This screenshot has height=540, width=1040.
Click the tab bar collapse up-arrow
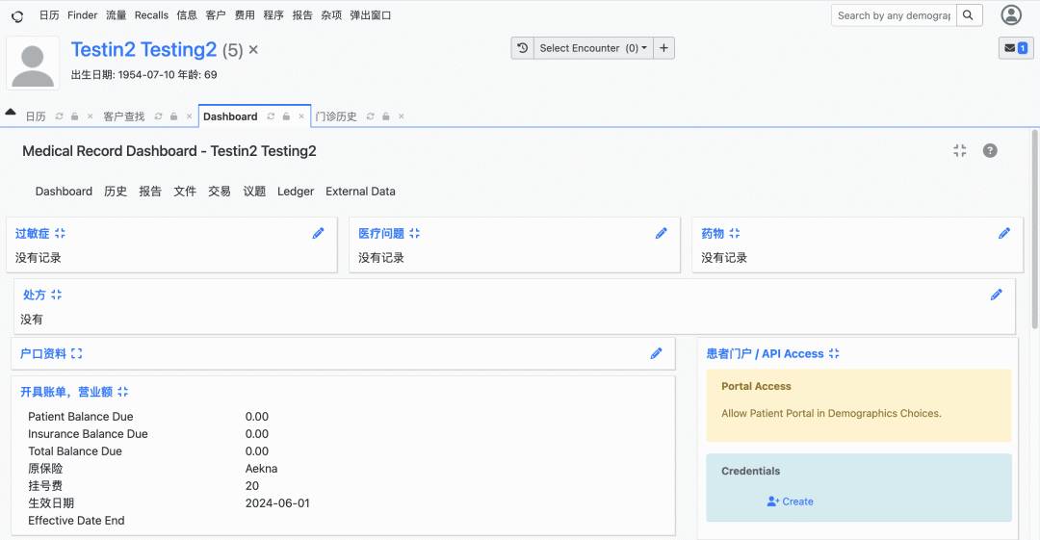tap(11, 112)
